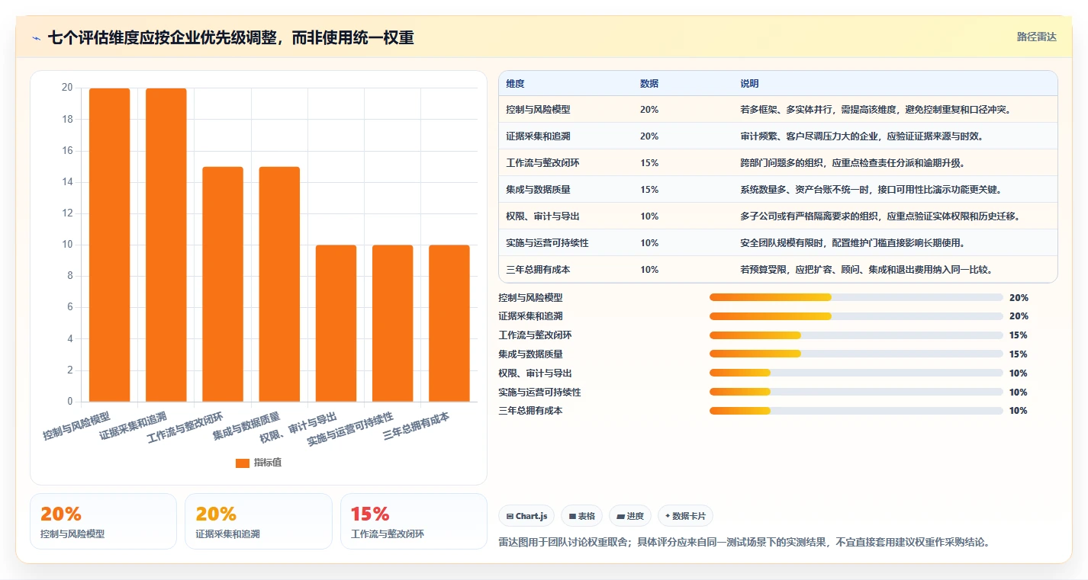Click the 三年总拥有成本 progress bar
The height and width of the screenshot is (580, 1088).
[x=856, y=411]
